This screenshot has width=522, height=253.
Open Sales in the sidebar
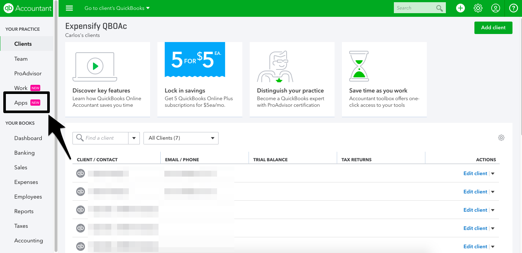point(21,167)
